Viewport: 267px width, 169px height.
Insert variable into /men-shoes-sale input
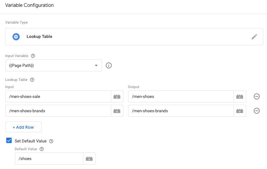pyautogui.click(x=117, y=96)
